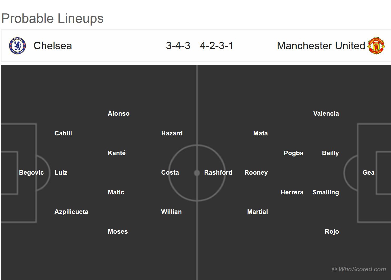Click the Chelsea club crest icon

(x=18, y=46)
